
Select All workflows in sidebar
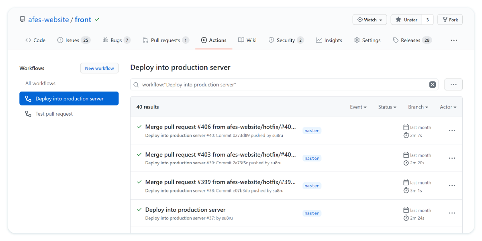(x=40, y=84)
